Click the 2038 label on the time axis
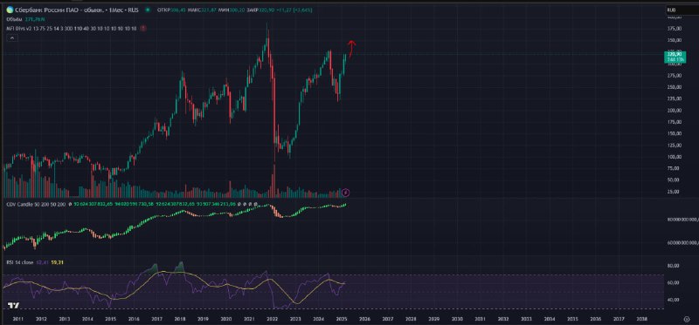This screenshot has height=325, width=699. [x=641, y=319]
